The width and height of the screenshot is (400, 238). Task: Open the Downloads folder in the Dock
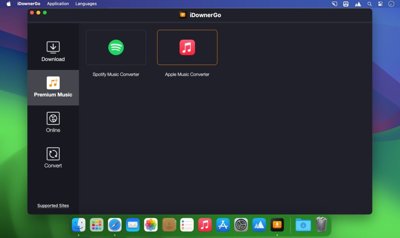[304, 225]
